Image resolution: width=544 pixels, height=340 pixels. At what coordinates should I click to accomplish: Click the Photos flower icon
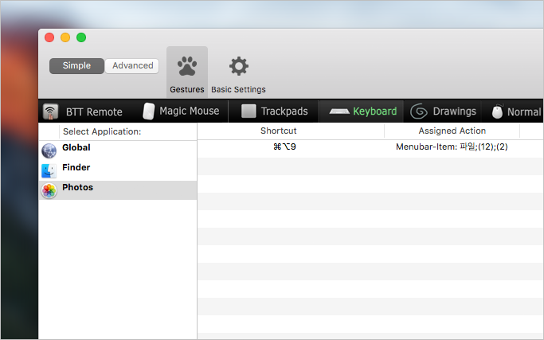pos(49,190)
